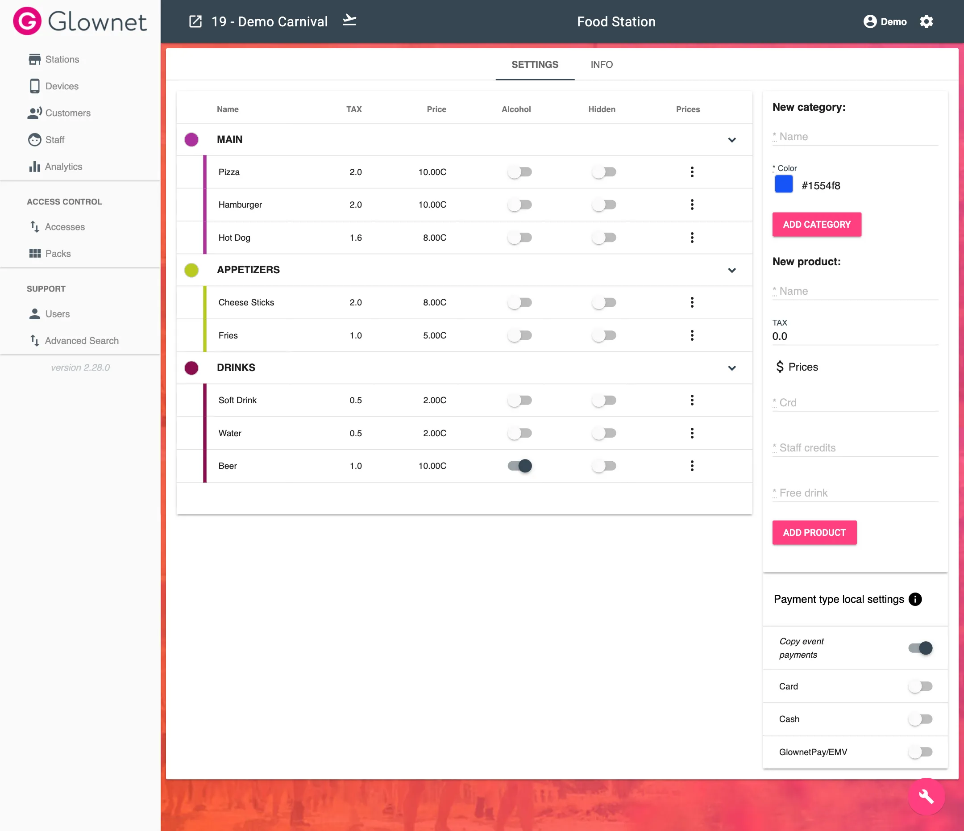Screen dimensions: 964x831
Task: Click the MAIN purple color dot
Action: 191,139
